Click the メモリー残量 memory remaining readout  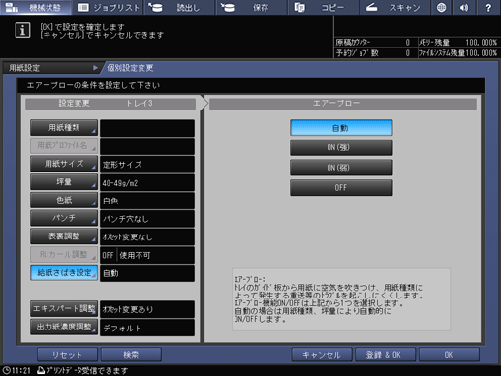[458, 43]
